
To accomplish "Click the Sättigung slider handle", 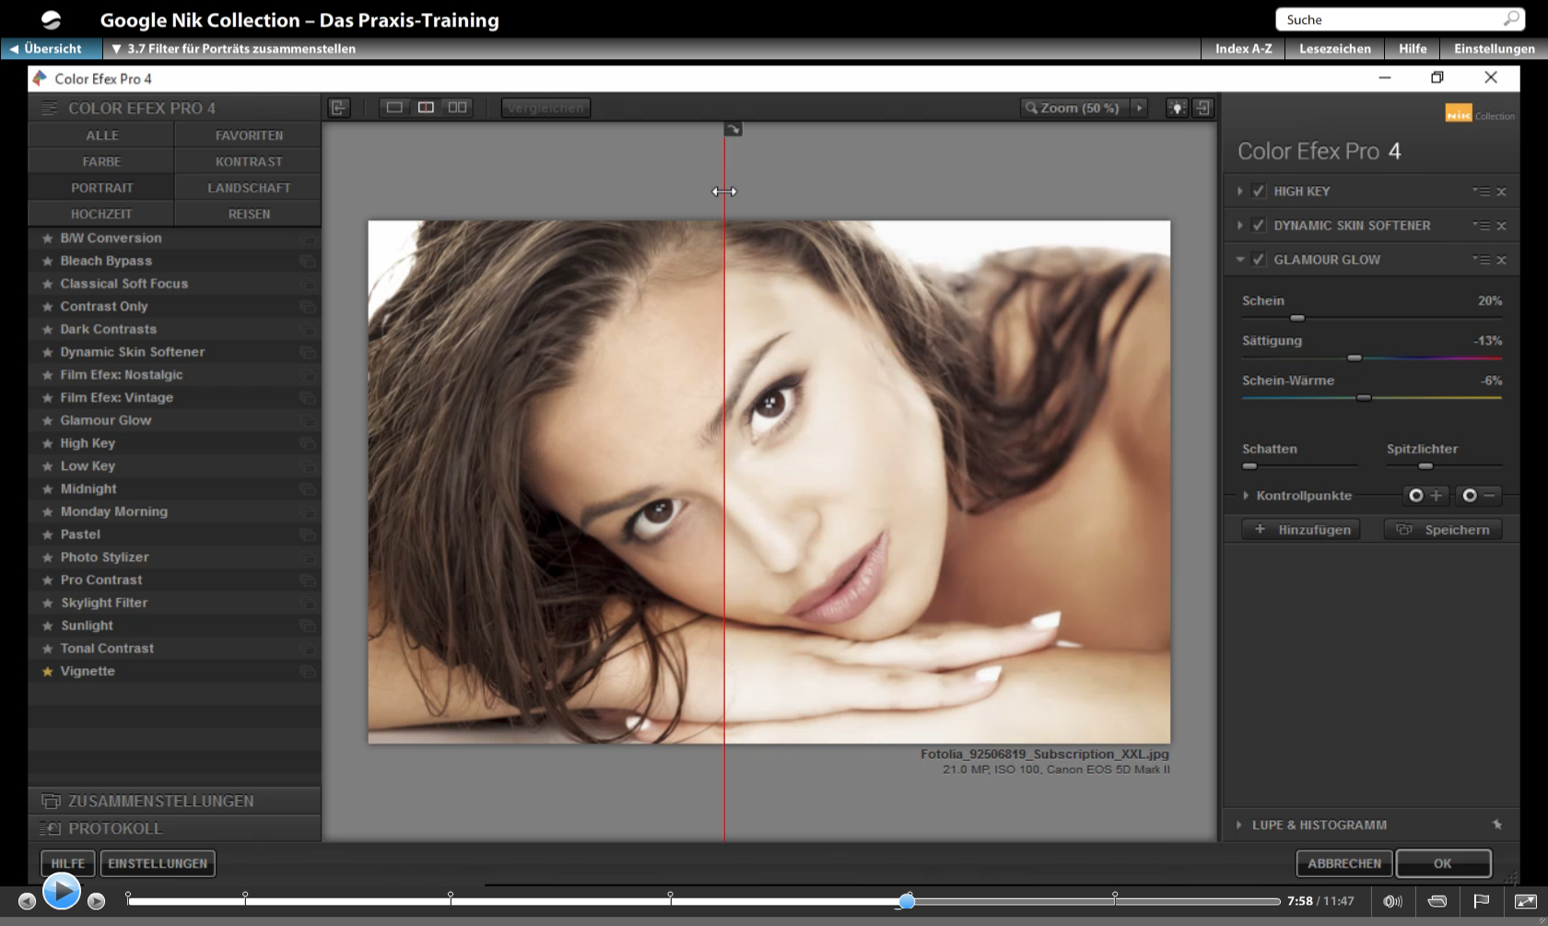I will point(1354,358).
